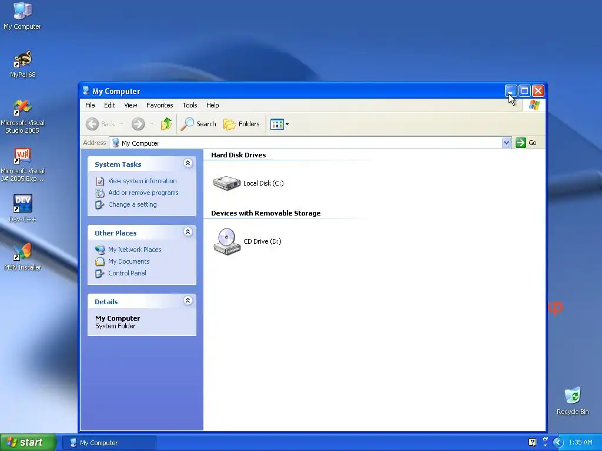The image size is (602, 451).
Task: Click the Hard Disk Drives group header
Action: [x=239, y=155]
